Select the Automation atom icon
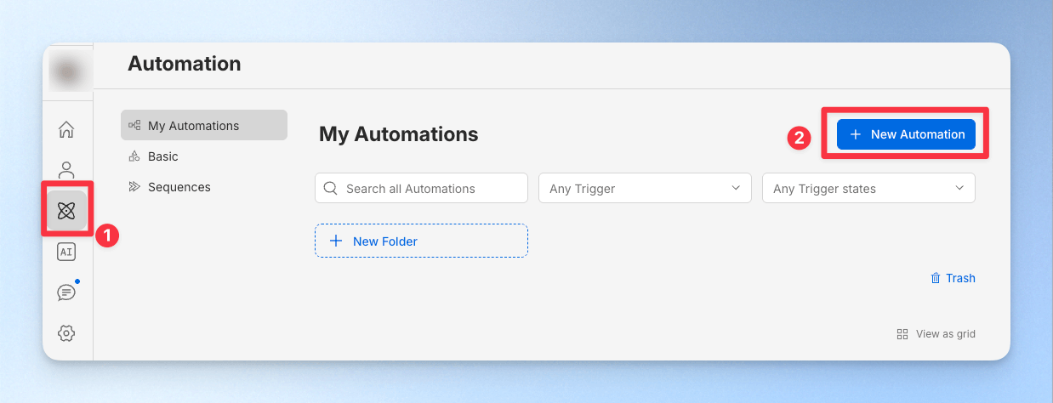The image size is (1053, 403). pyautogui.click(x=66, y=211)
